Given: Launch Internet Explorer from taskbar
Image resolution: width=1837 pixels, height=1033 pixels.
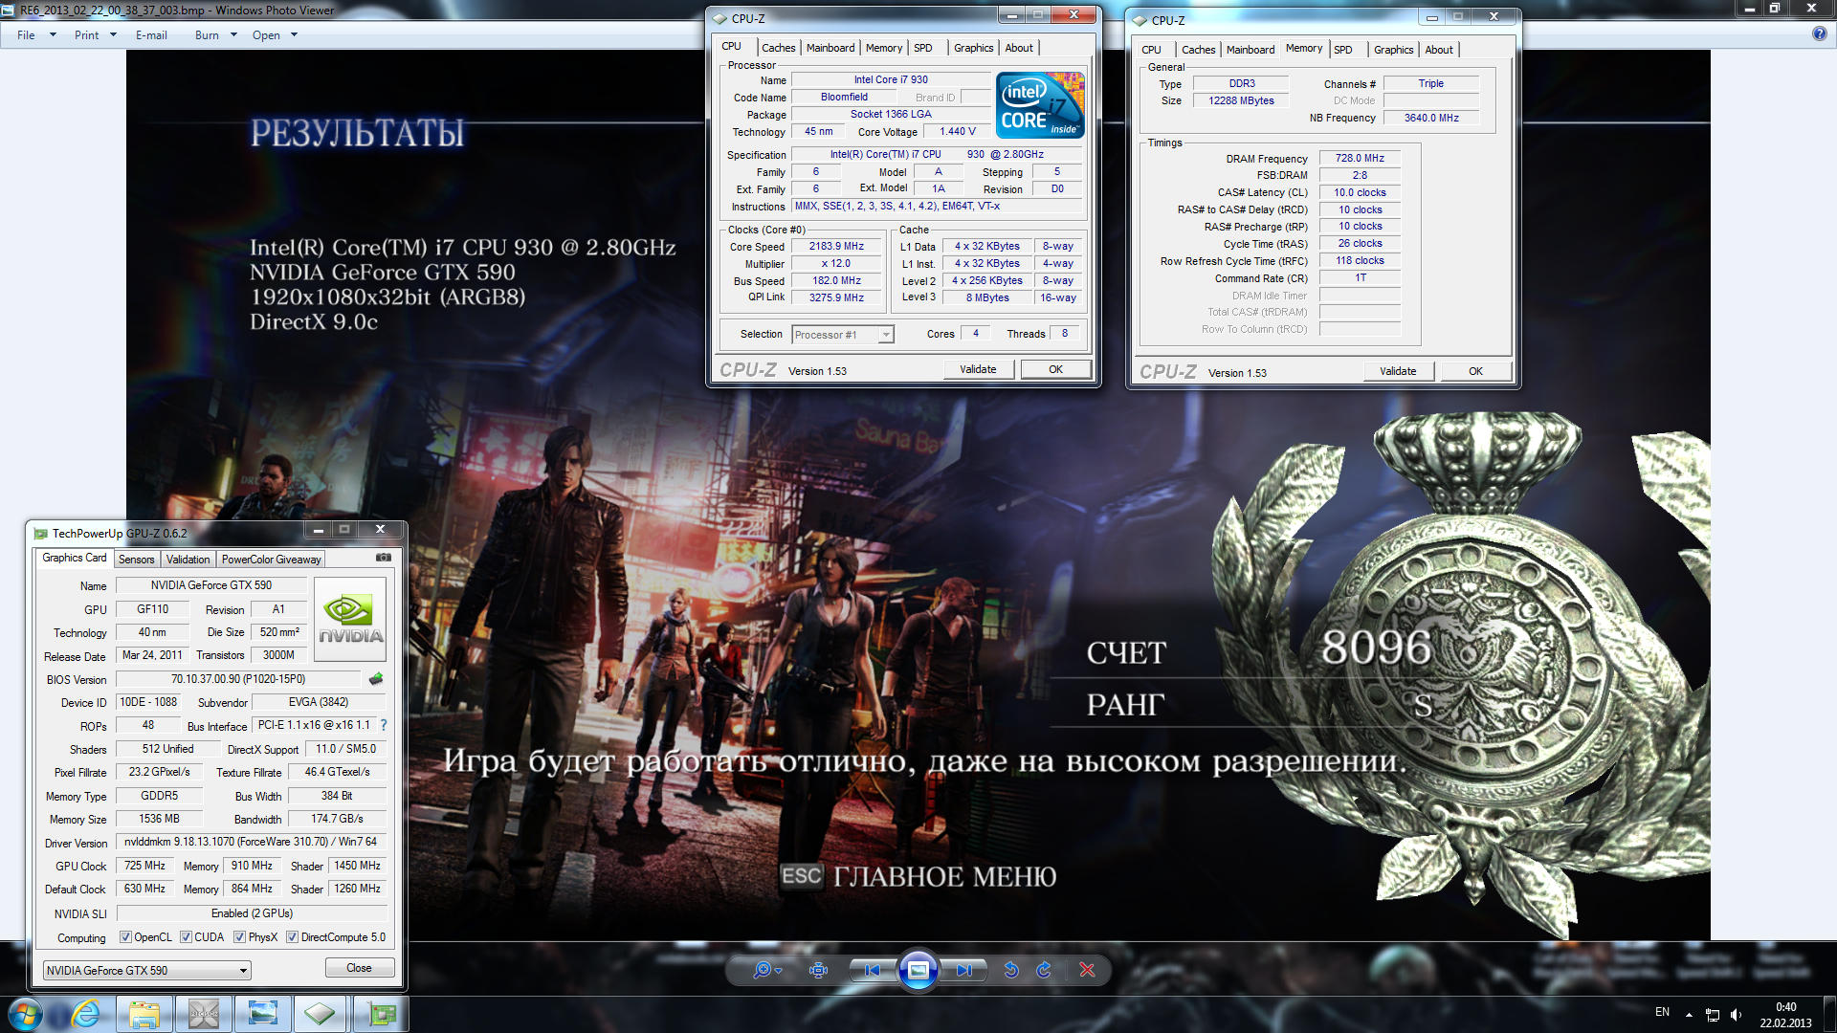Looking at the screenshot, I should [x=86, y=1014].
